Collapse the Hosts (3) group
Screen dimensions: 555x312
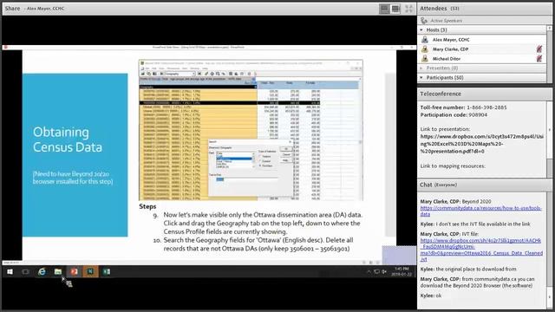click(x=421, y=30)
